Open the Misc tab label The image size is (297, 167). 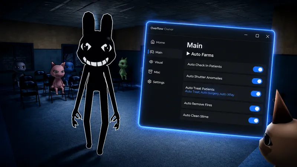pos(157,72)
